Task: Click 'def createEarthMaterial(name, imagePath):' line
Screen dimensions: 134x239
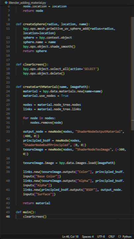Action: tap(53, 87)
